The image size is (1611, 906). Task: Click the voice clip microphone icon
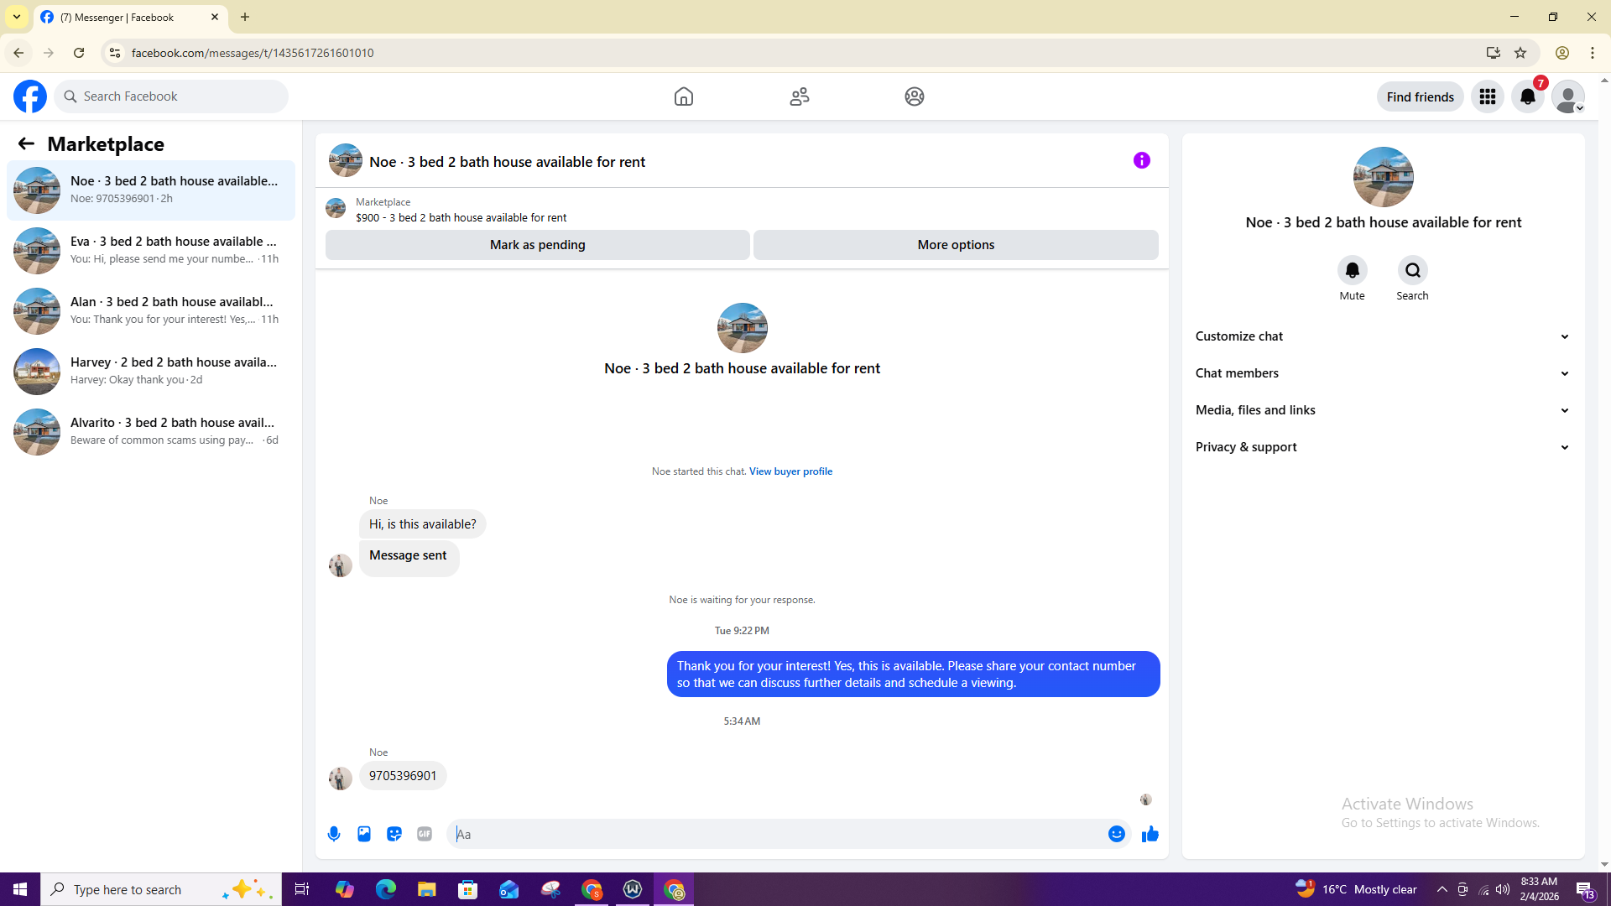point(334,834)
